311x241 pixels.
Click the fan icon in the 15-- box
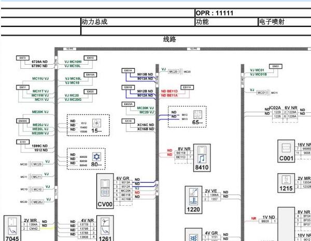[96, 123]
